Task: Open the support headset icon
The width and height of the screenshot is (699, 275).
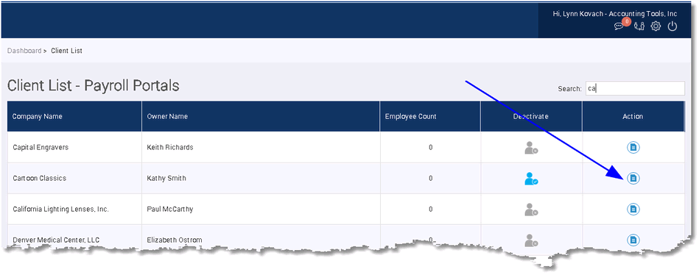Action: click(639, 26)
